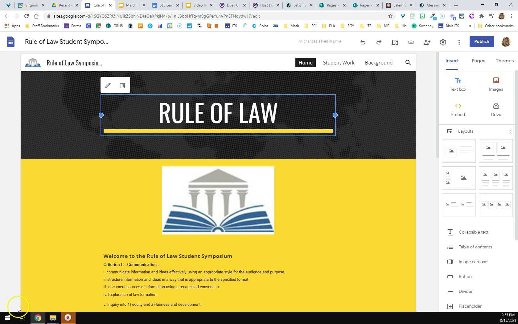Insert content from Drive
The image size is (518, 324).
[495, 110]
